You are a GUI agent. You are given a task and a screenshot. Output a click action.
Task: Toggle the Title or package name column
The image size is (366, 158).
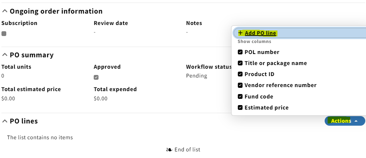(240, 63)
